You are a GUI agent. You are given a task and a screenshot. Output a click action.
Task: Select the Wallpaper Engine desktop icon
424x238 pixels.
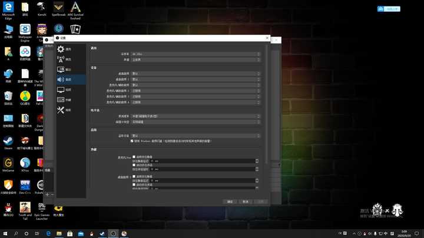(x=25, y=33)
